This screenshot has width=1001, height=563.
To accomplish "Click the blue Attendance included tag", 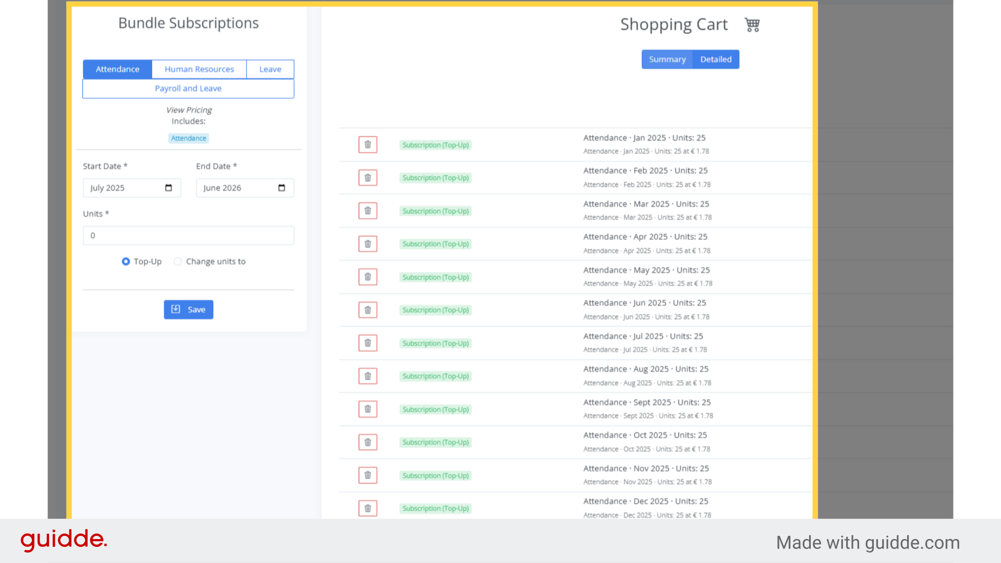I will (x=188, y=138).
